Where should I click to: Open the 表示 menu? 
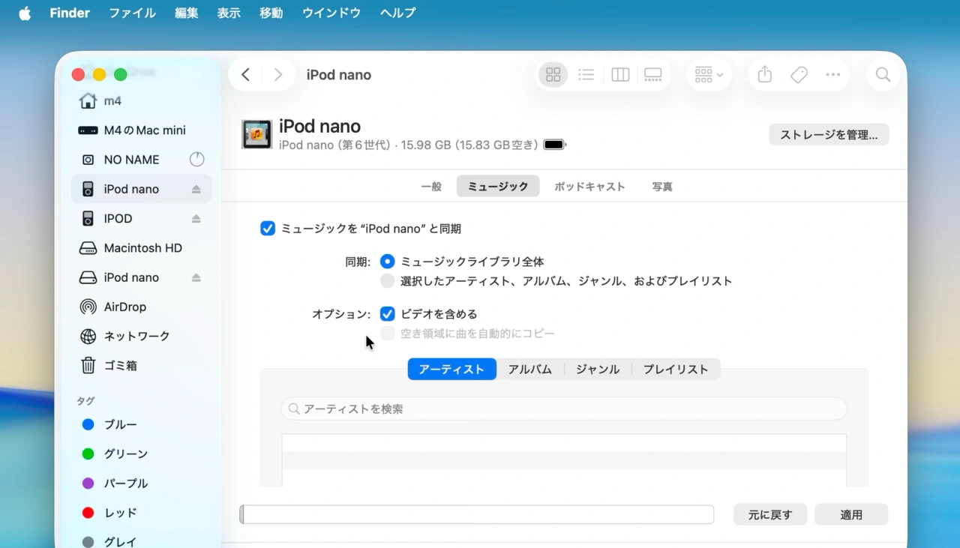tap(229, 13)
